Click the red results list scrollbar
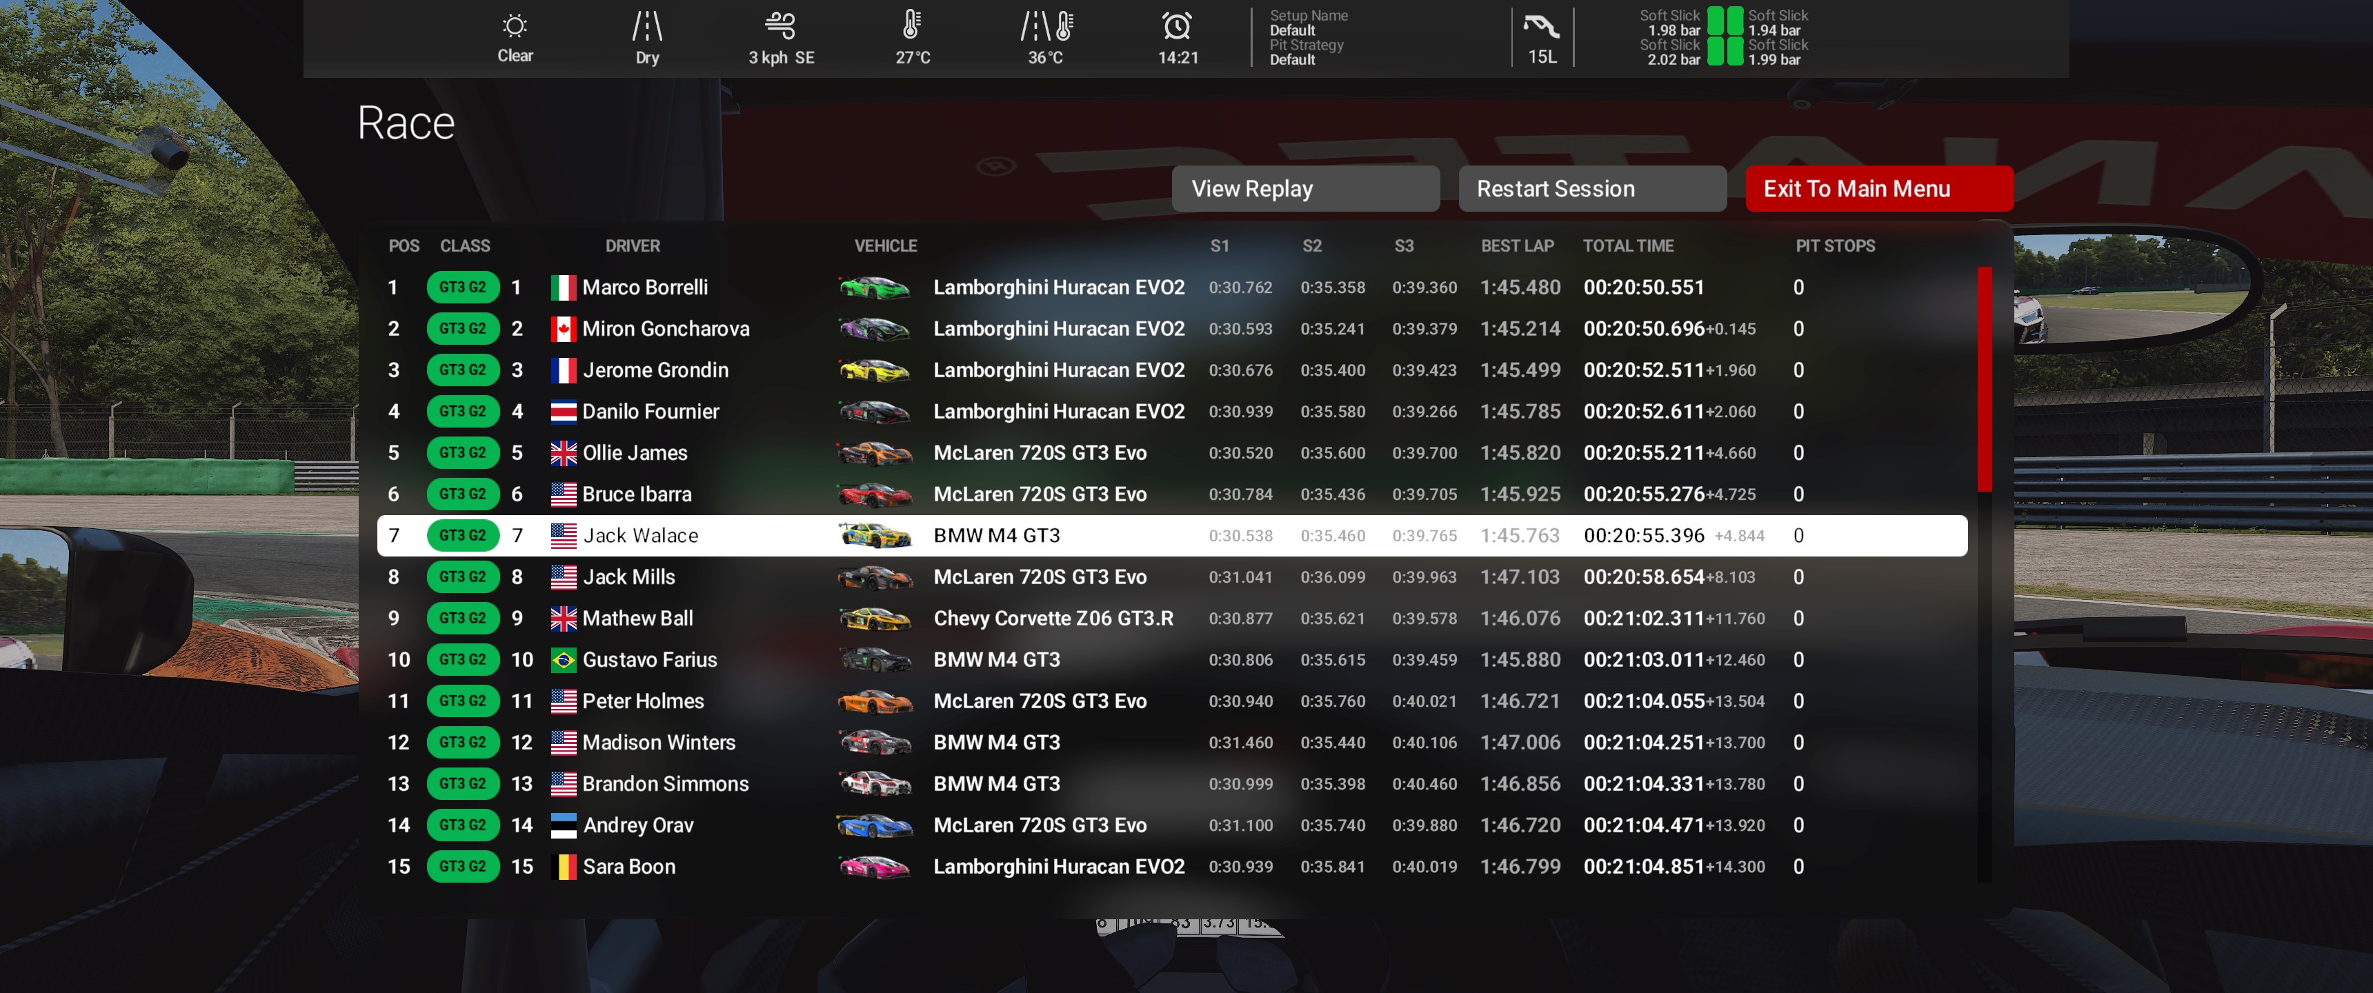The image size is (2373, 993). pos(1984,379)
